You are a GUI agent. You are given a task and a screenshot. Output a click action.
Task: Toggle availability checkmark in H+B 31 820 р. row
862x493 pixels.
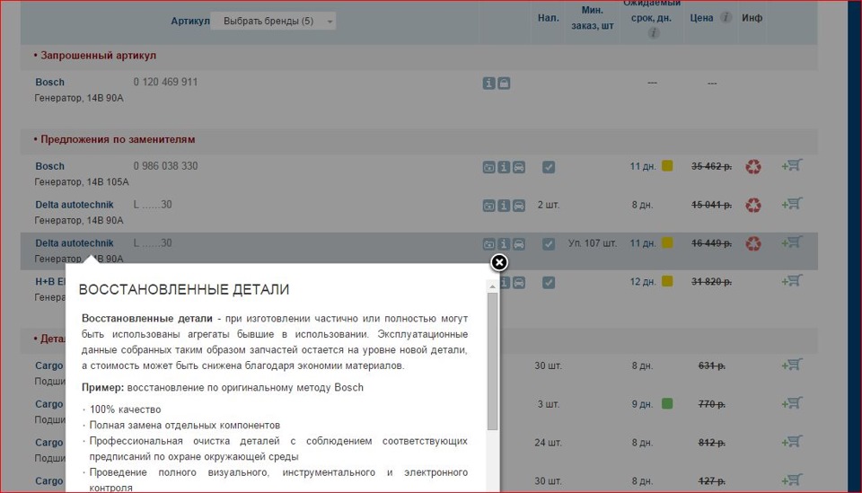click(548, 283)
